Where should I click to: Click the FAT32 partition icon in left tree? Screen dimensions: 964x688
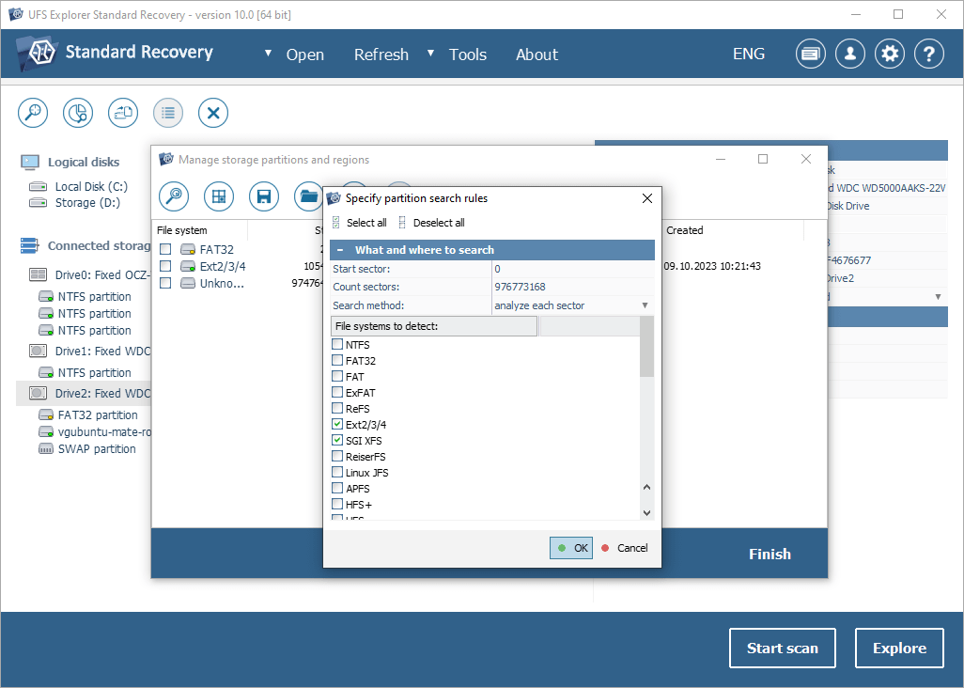click(46, 415)
